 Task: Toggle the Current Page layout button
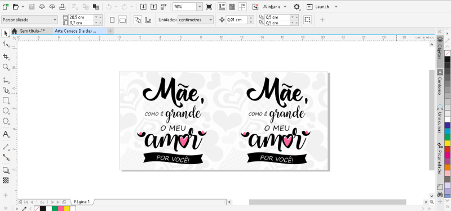[x=148, y=20]
